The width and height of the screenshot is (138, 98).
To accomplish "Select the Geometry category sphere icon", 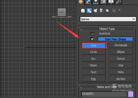I will (x=83, y=11).
